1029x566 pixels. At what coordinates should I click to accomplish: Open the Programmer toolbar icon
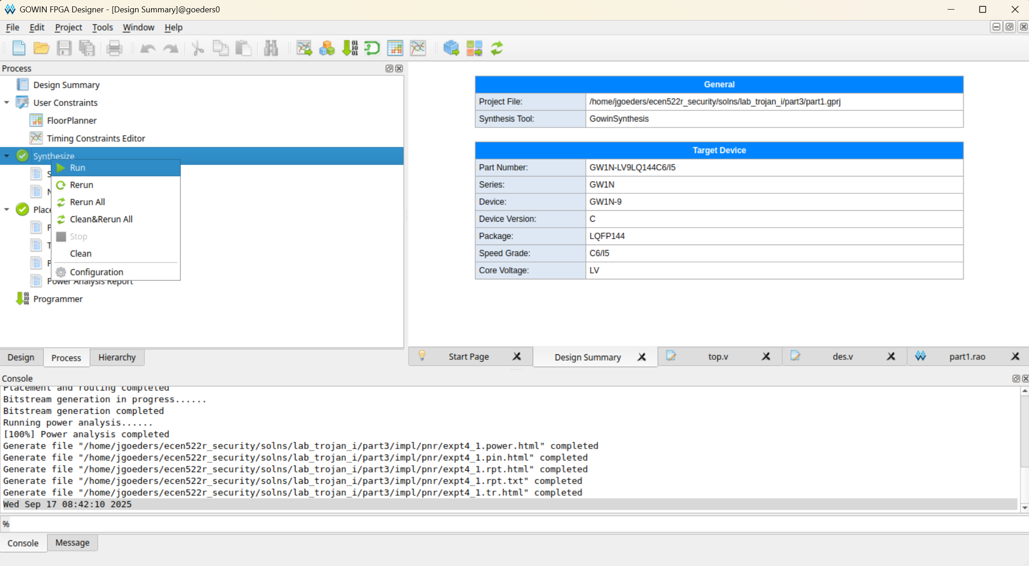(350, 48)
